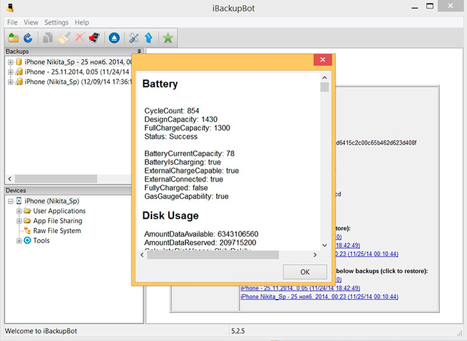Expand the User Applications tree node

click(x=19, y=211)
